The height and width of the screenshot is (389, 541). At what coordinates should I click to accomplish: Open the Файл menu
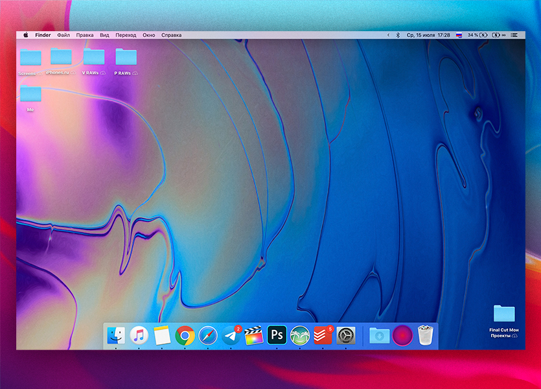pyautogui.click(x=63, y=35)
